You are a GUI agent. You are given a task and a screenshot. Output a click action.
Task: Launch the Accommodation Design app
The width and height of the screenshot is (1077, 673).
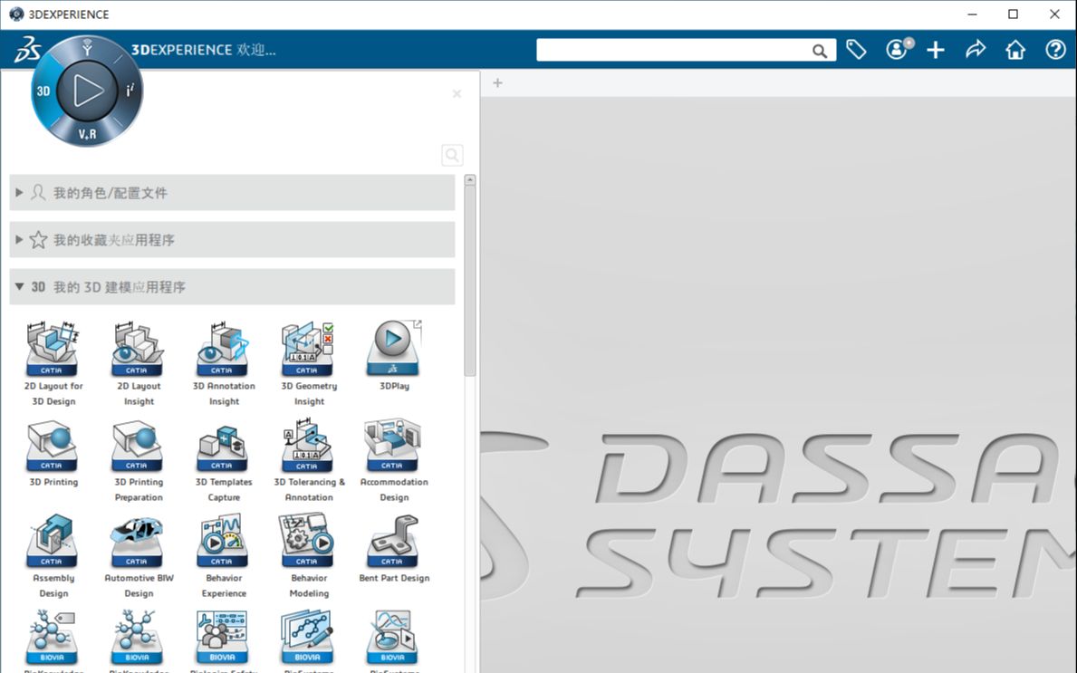click(394, 458)
